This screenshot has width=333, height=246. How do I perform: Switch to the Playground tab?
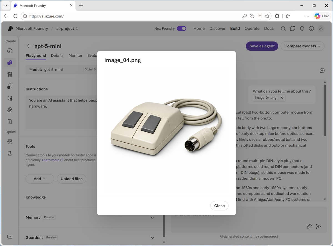click(x=36, y=55)
